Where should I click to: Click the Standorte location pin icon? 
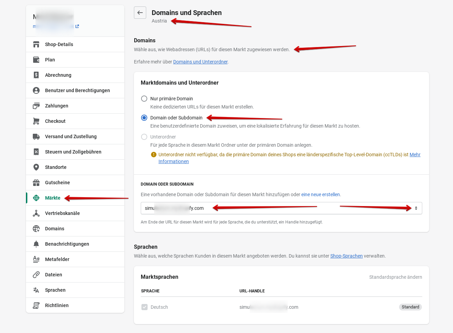36,167
